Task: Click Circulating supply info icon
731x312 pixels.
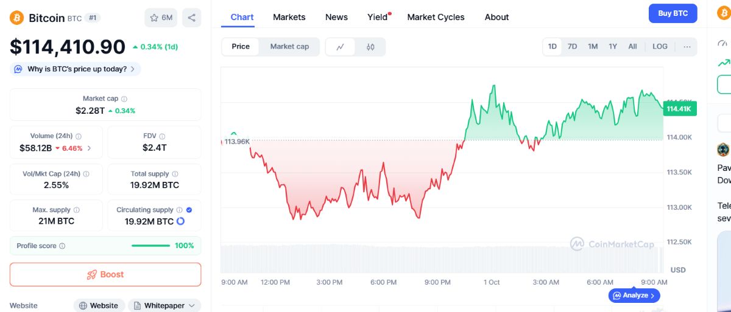Action: tap(180, 210)
